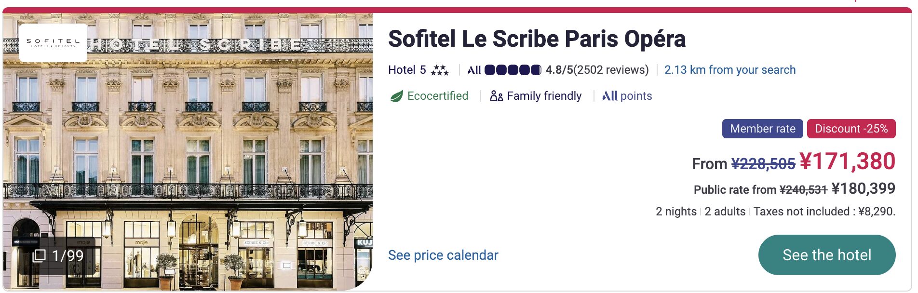
Task: Open the photo gallery counter 1/99
Action: pos(58,255)
